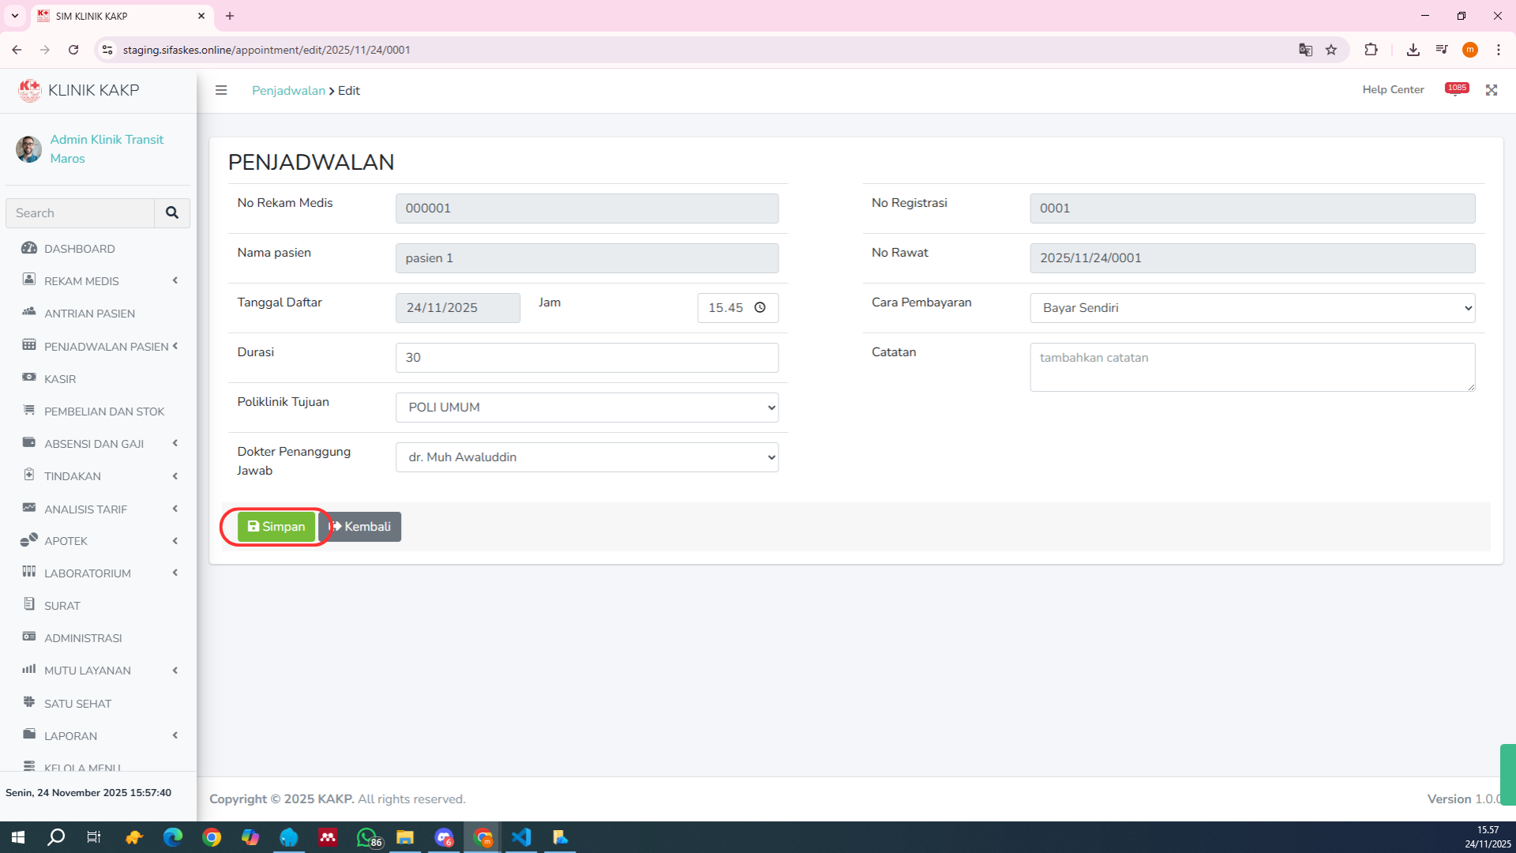Expand the Laboratorium sidebar menu
Viewport: 1516px width, 853px height.
(x=88, y=573)
